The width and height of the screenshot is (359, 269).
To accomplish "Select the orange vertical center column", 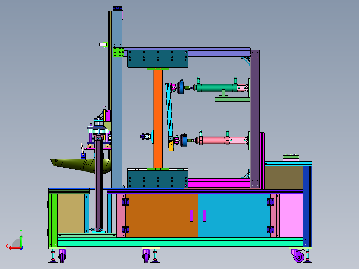I will (x=158, y=119).
